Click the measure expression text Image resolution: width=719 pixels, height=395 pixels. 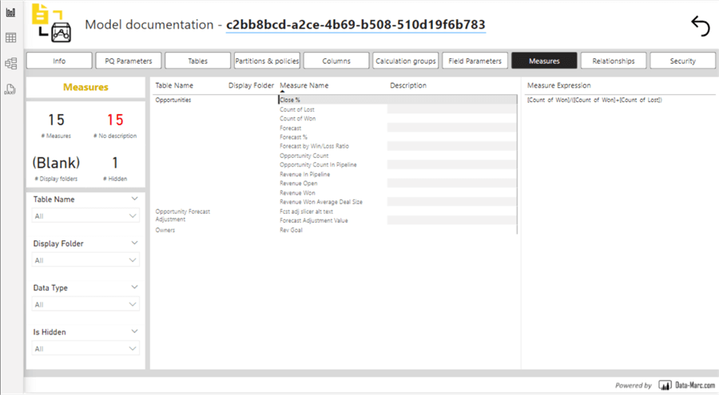click(x=594, y=100)
